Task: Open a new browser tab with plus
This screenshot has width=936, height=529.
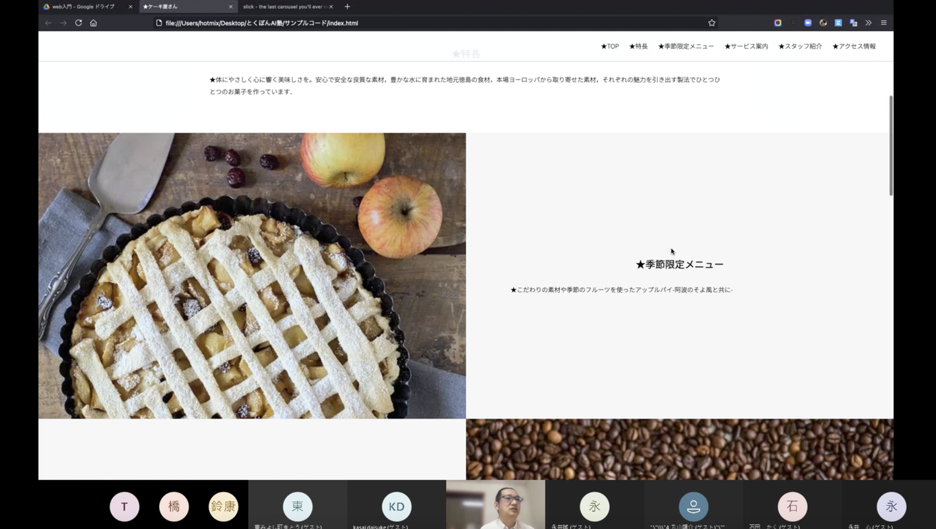Action: tap(347, 7)
